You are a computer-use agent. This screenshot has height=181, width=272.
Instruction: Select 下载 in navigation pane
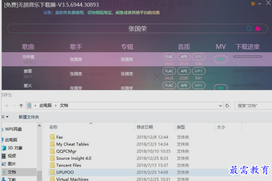point(12,179)
